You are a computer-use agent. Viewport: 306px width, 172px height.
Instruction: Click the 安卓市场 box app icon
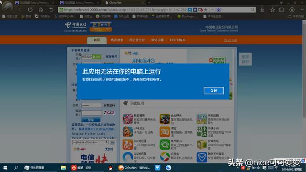(202, 144)
